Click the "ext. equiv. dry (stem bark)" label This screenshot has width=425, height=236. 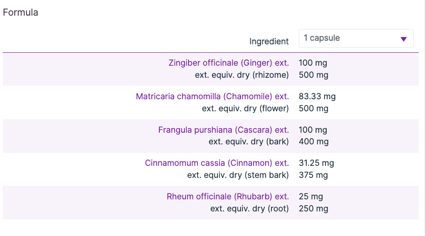coord(238,175)
